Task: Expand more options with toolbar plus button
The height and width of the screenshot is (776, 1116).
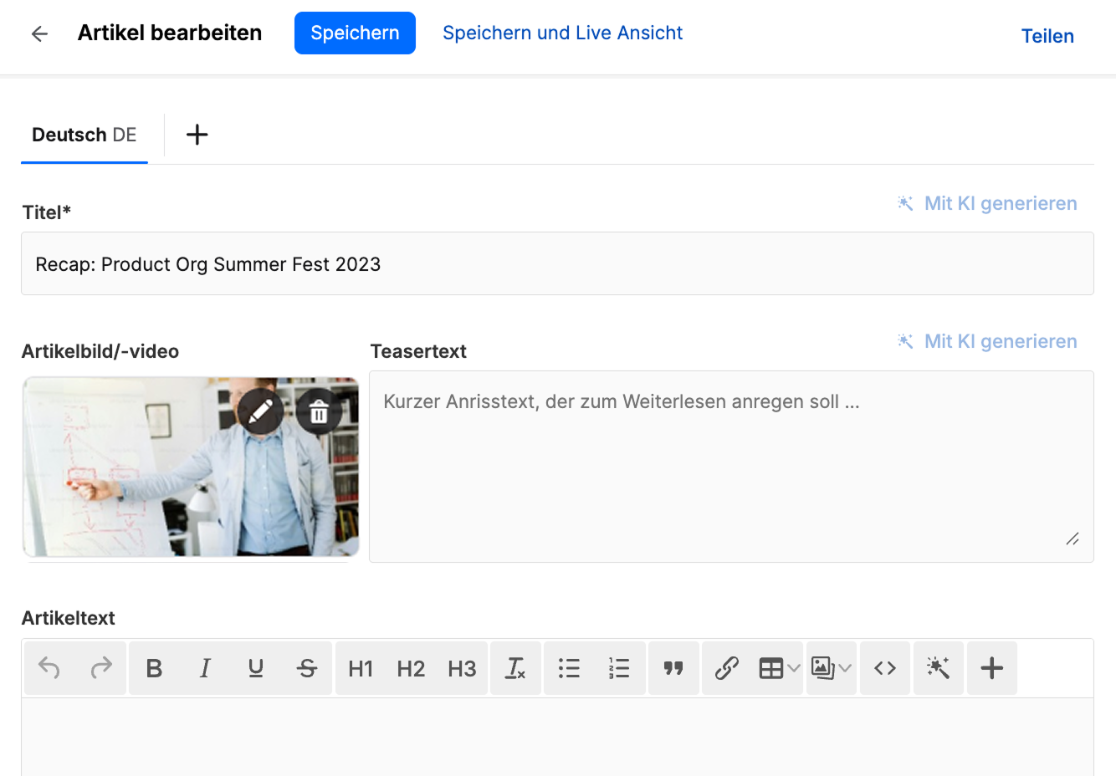Action: click(991, 668)
